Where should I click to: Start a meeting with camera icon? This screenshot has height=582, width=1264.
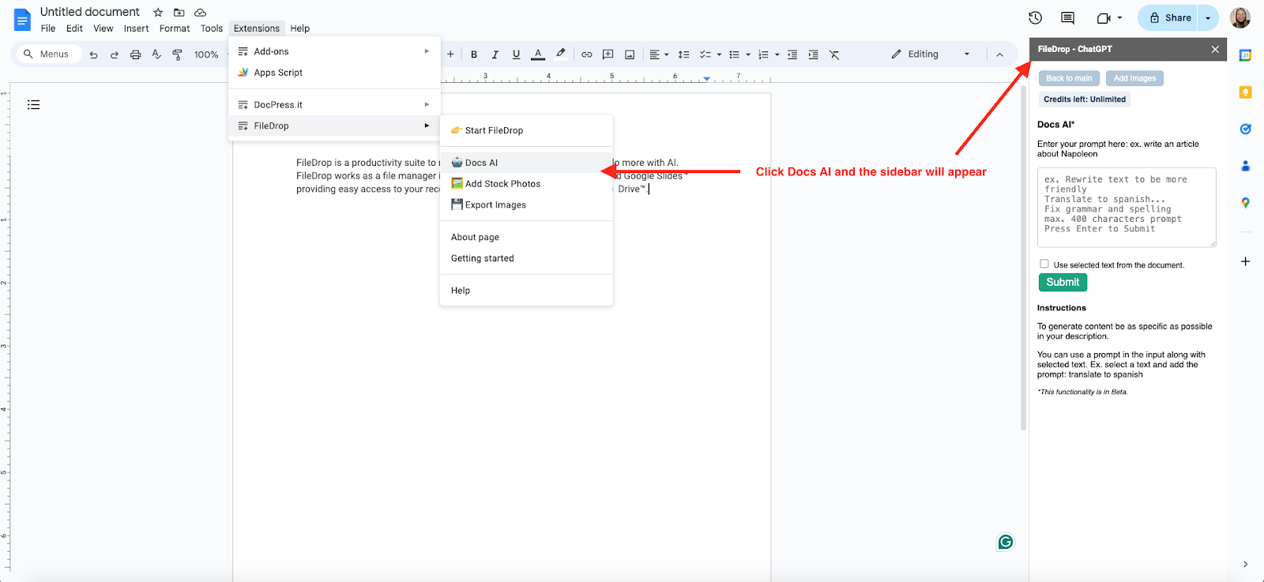point(1104,17)
